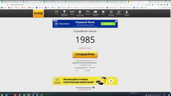Open the 'Факты' exclamation diamond icon
The image size is (171, 96).
103,13
